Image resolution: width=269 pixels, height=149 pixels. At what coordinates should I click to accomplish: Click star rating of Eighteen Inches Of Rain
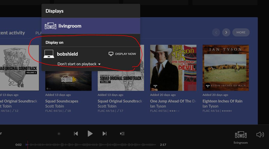(227, 111)
